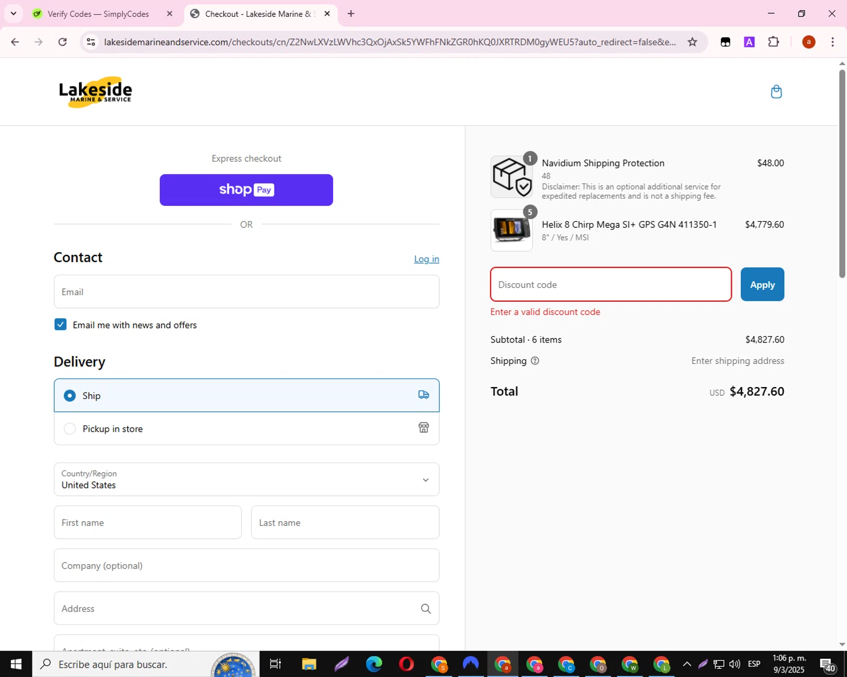Open Task View on the taskbar

(x=276, y=664)
